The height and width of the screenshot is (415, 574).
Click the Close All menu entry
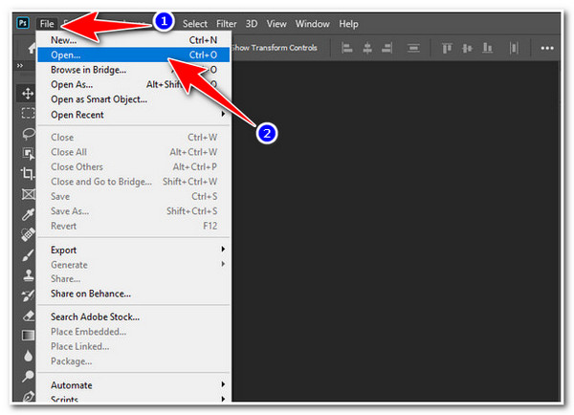pos(134,152)
